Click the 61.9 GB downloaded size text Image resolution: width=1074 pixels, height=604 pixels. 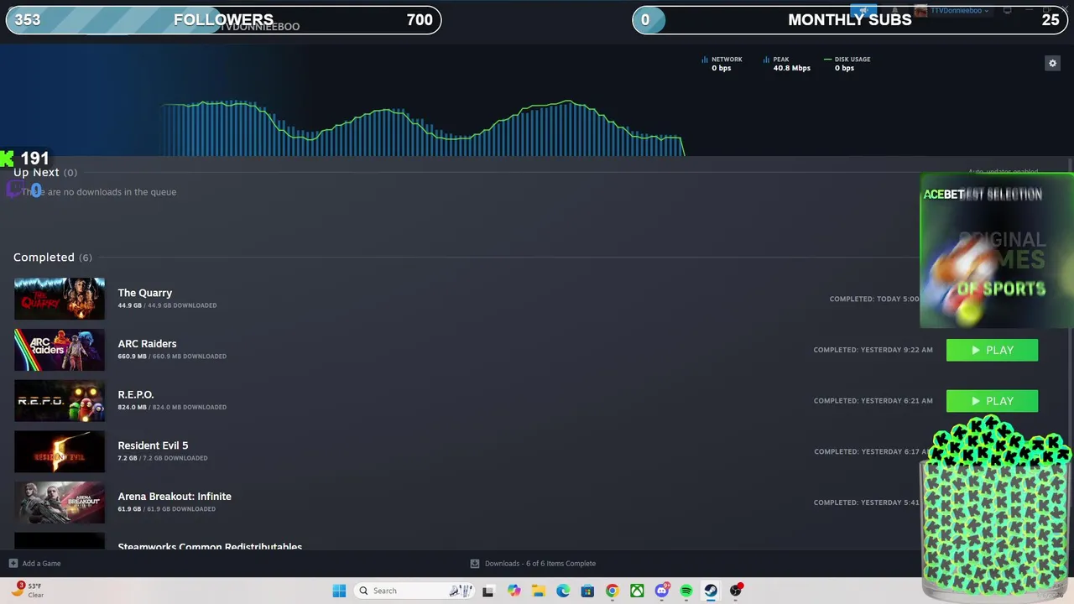(x=167, y=509)
